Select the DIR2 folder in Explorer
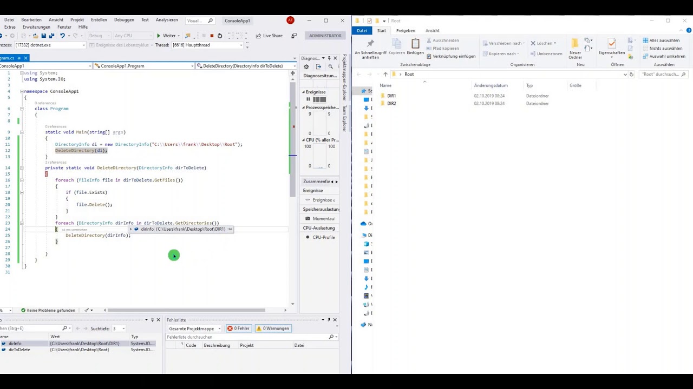The image size is (693, 389). [x=391, y=104]
